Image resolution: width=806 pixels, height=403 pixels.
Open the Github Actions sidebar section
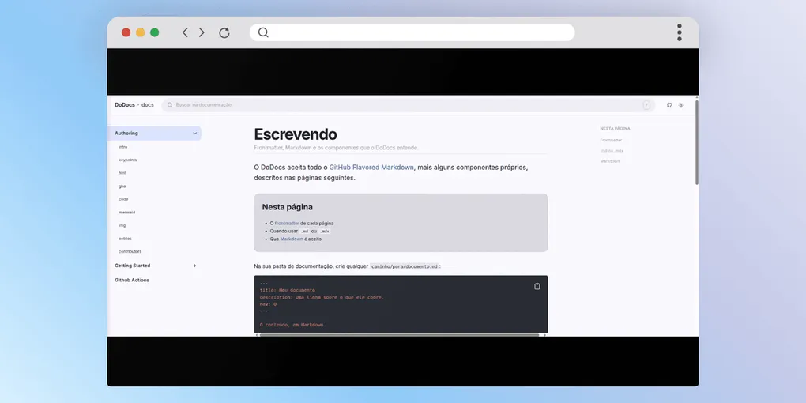(x=132, y=281)
